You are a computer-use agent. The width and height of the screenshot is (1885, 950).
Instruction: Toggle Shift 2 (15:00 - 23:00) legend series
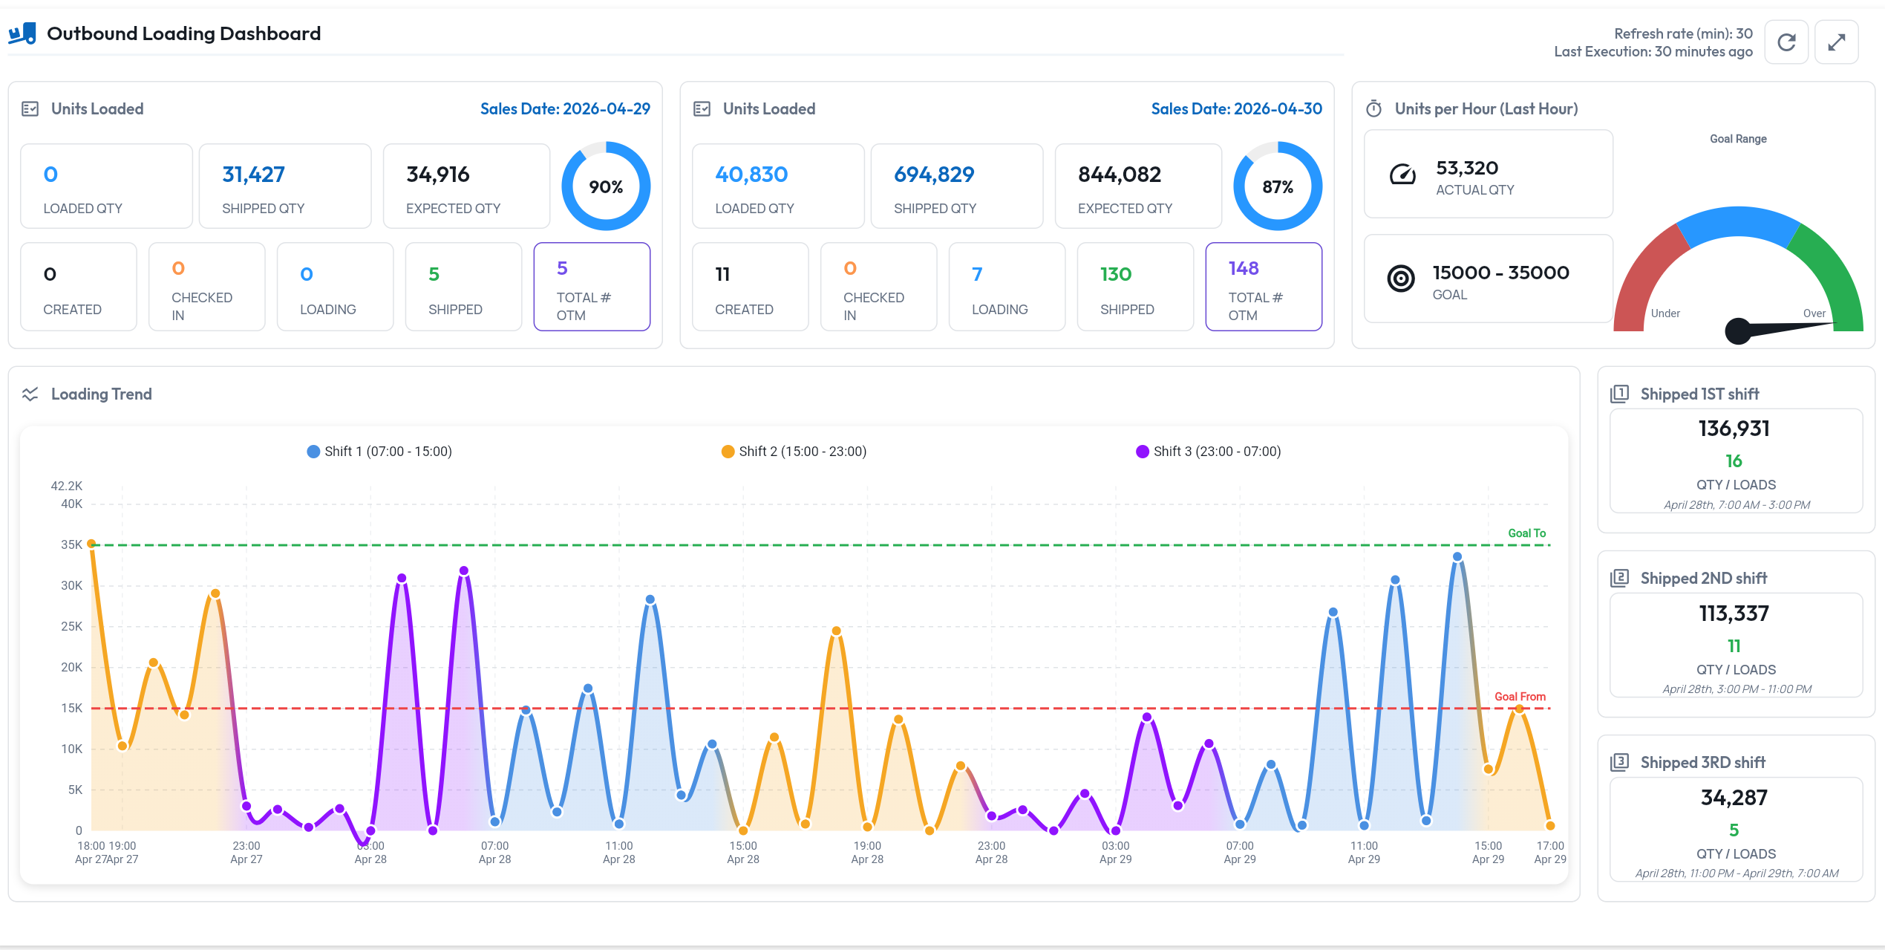(794, 452)
